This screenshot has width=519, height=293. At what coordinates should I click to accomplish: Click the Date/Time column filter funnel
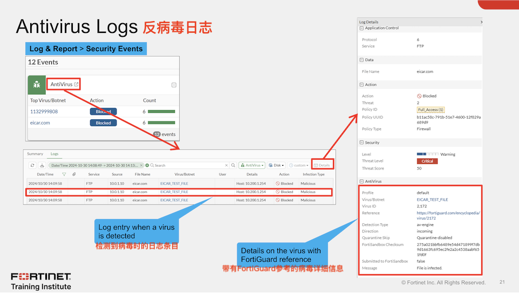[x=64, y=174]
